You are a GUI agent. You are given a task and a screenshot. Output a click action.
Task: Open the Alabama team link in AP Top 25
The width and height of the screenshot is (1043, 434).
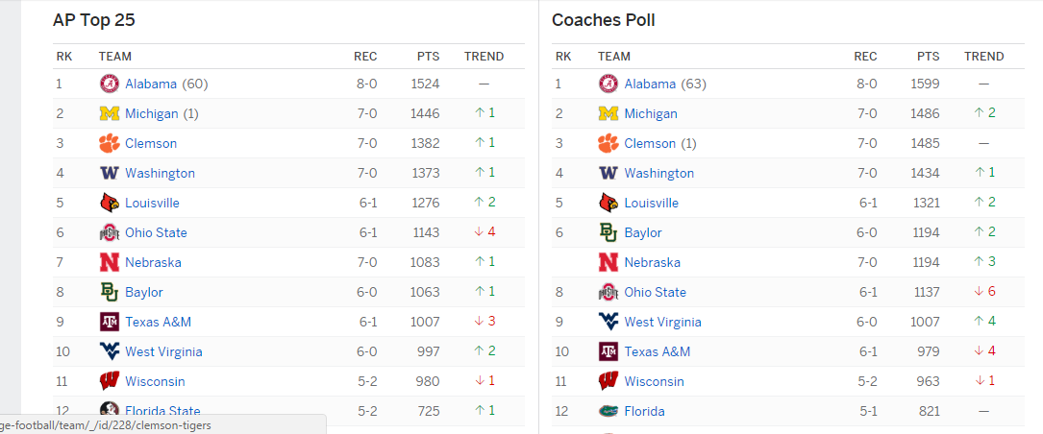151,84
